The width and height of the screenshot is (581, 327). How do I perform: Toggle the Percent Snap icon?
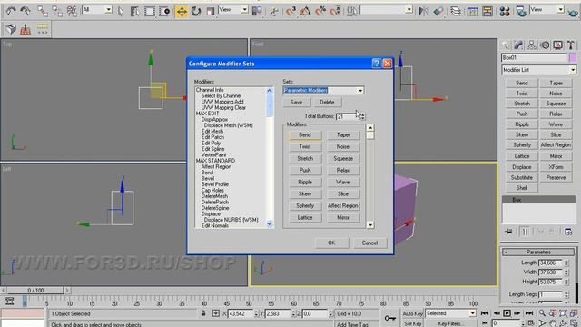click(x=320, y=11)
